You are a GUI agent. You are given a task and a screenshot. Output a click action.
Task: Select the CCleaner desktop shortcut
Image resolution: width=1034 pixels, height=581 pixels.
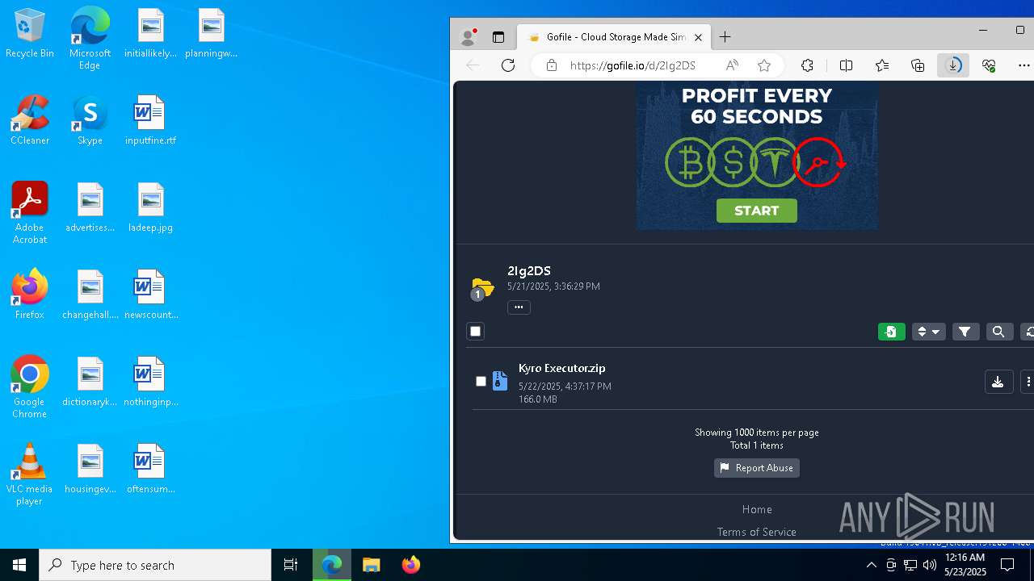(x=30, y=120)
